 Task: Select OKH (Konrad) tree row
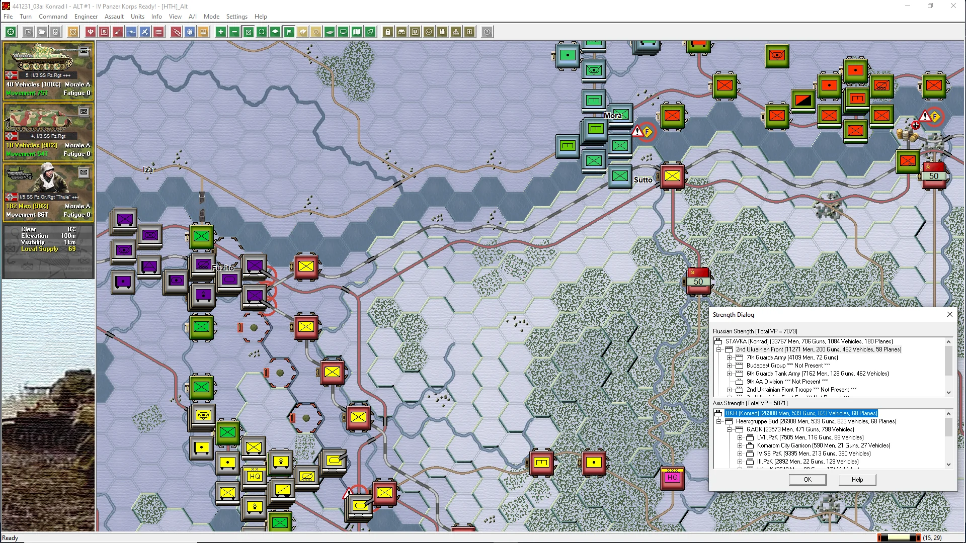click(x=801, y=413)
